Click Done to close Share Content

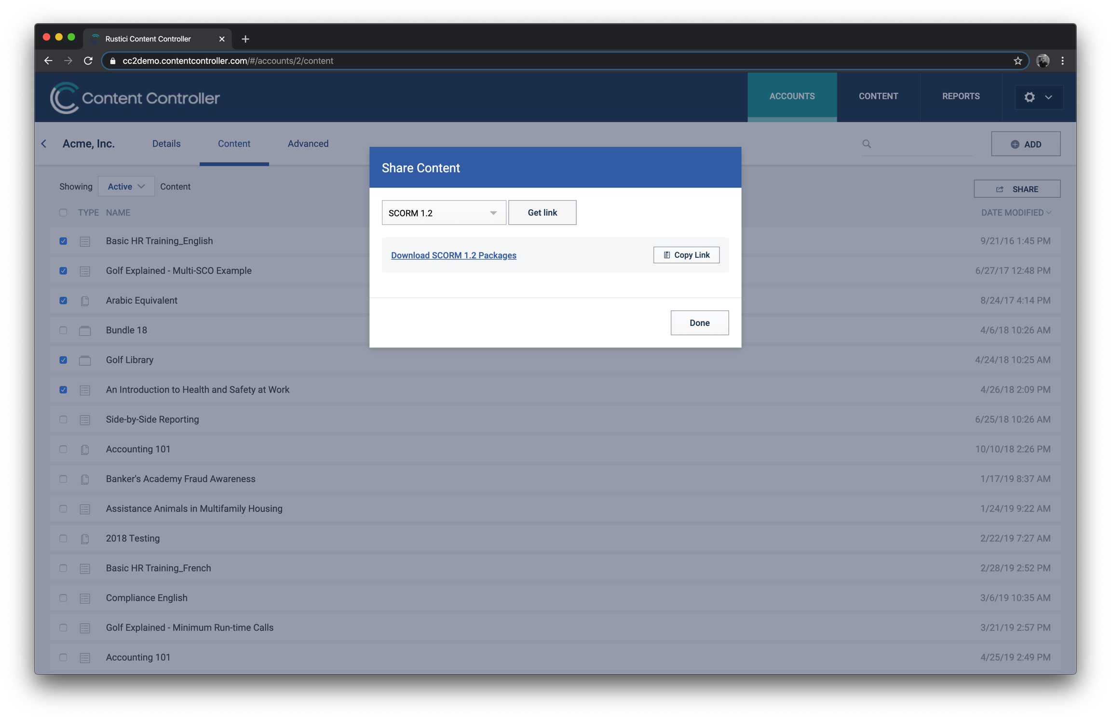click(x=699, y=323)
